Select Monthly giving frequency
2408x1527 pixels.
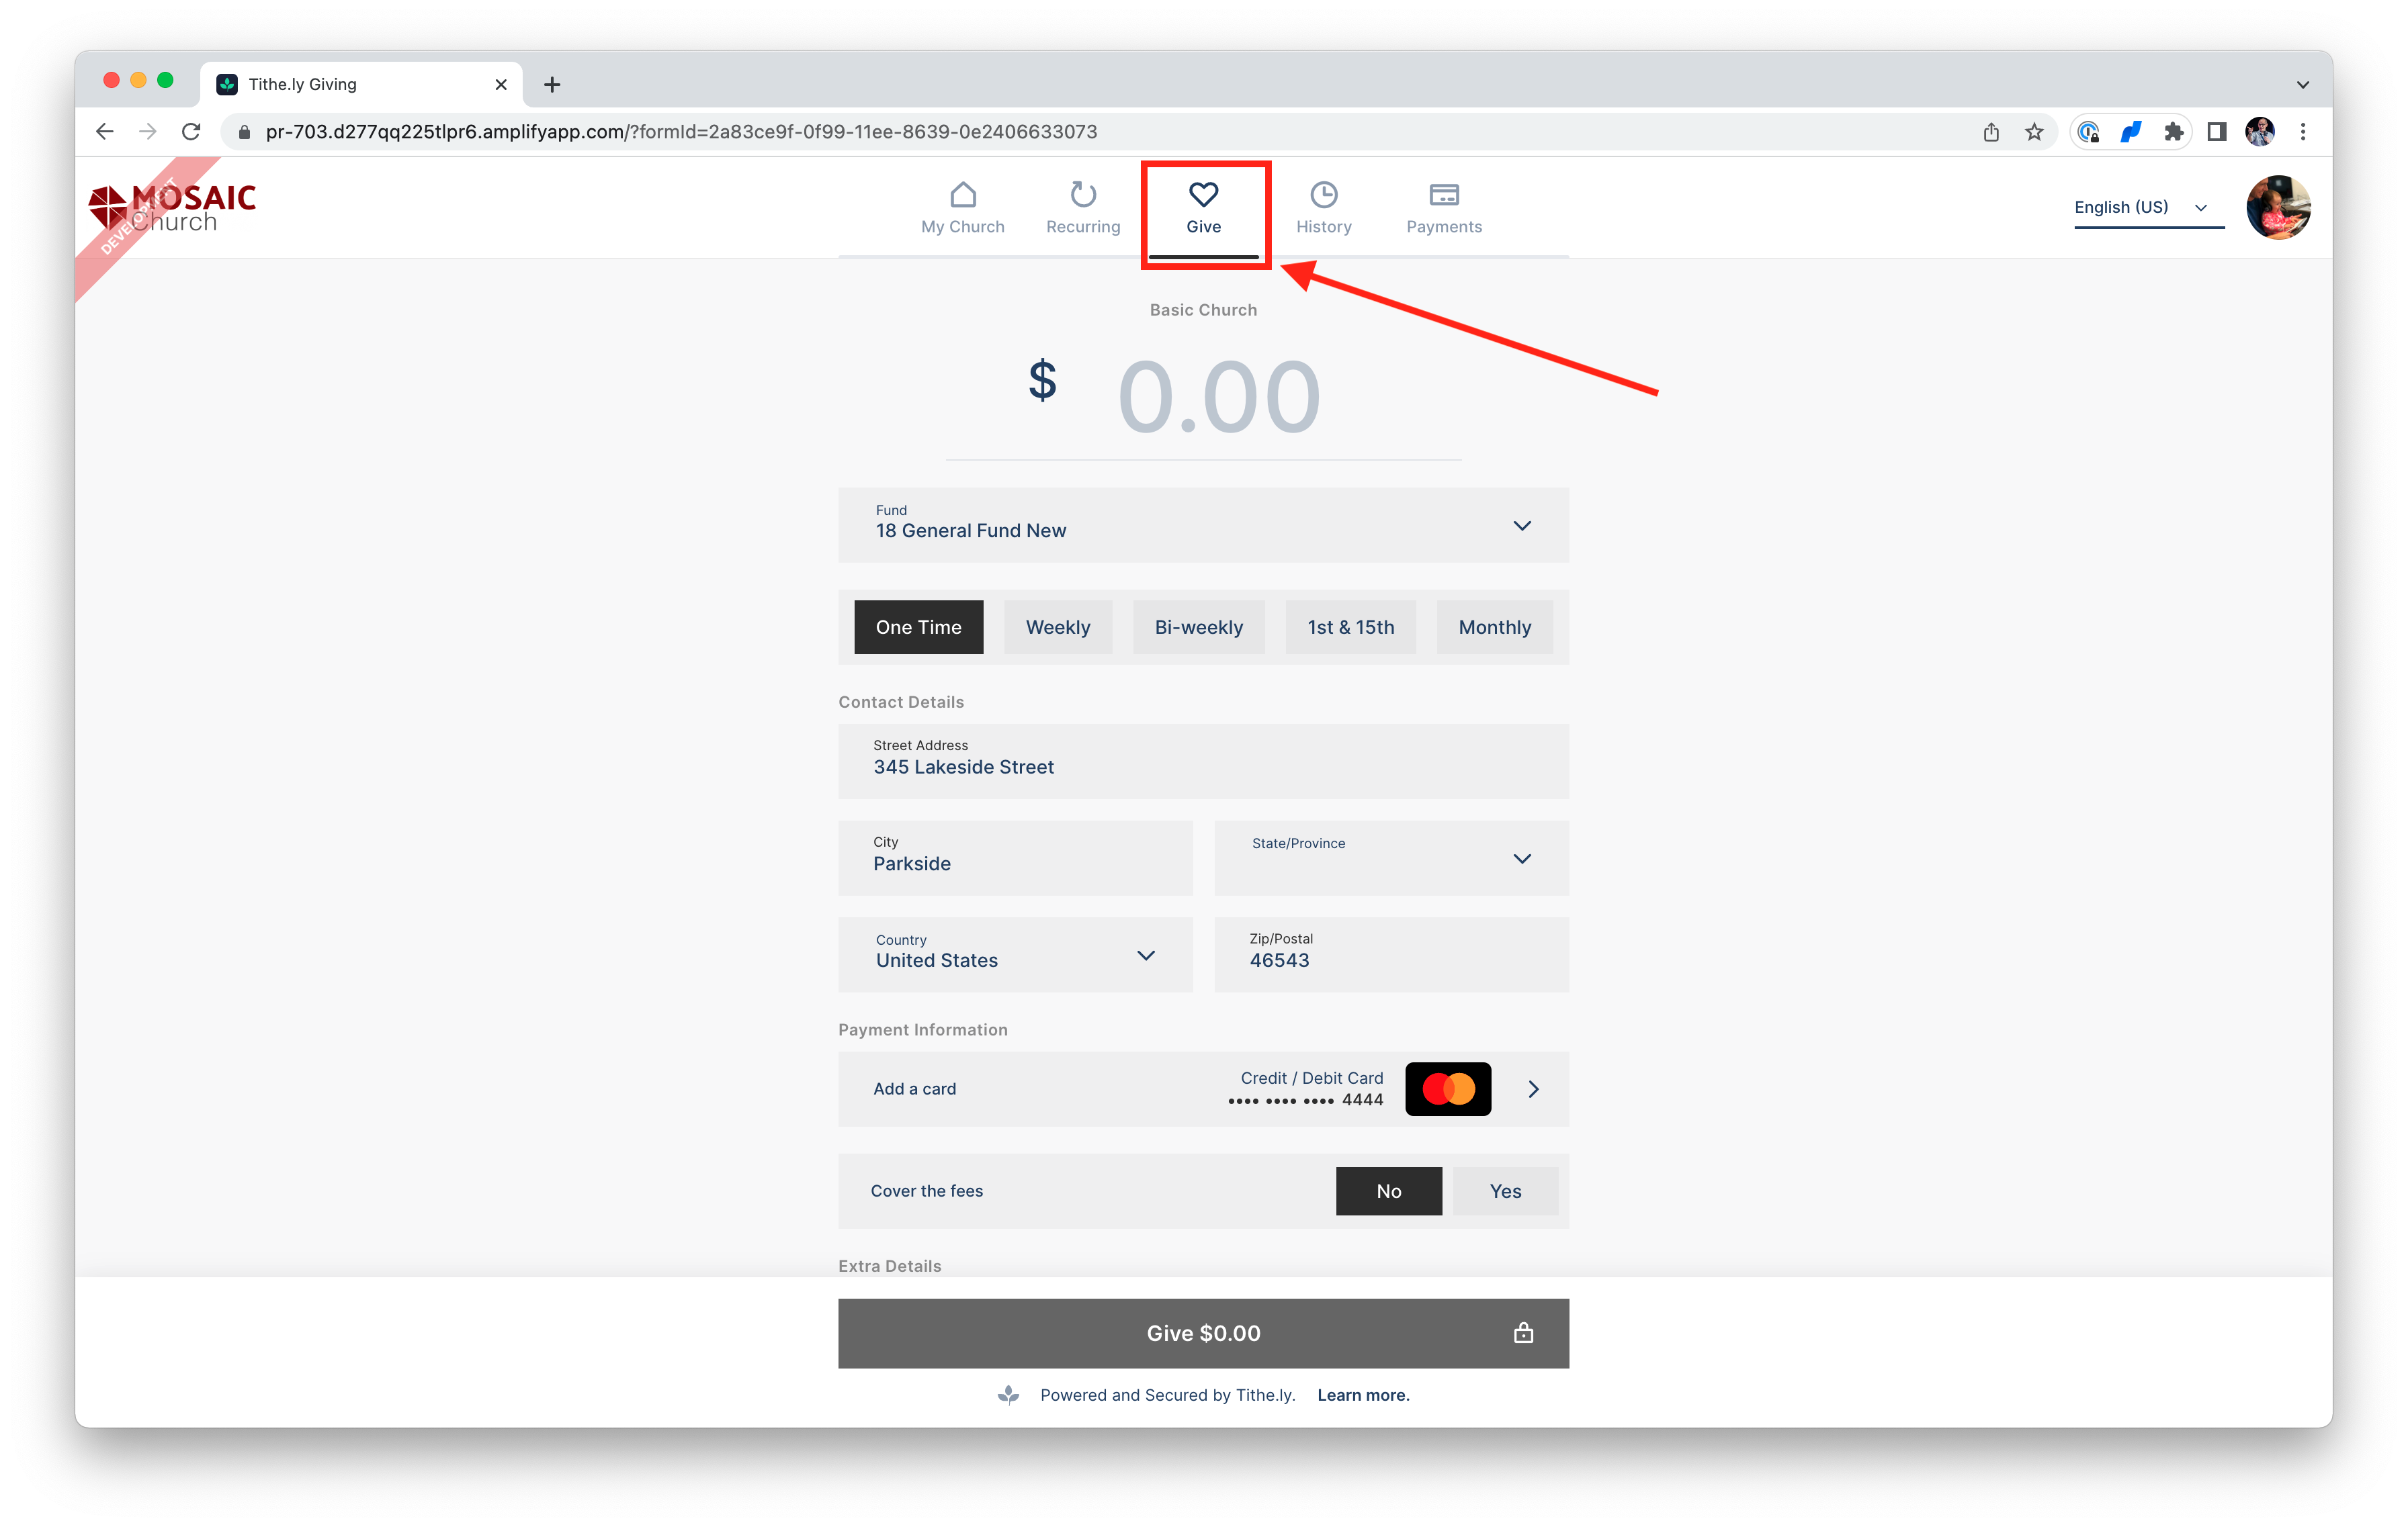point(1494,628)
